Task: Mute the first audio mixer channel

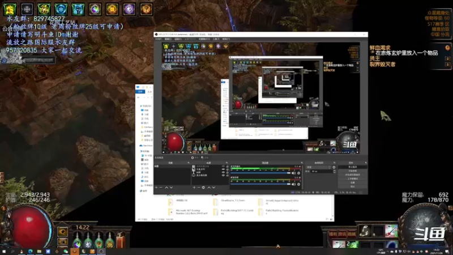Action: (x=293, y=173)
